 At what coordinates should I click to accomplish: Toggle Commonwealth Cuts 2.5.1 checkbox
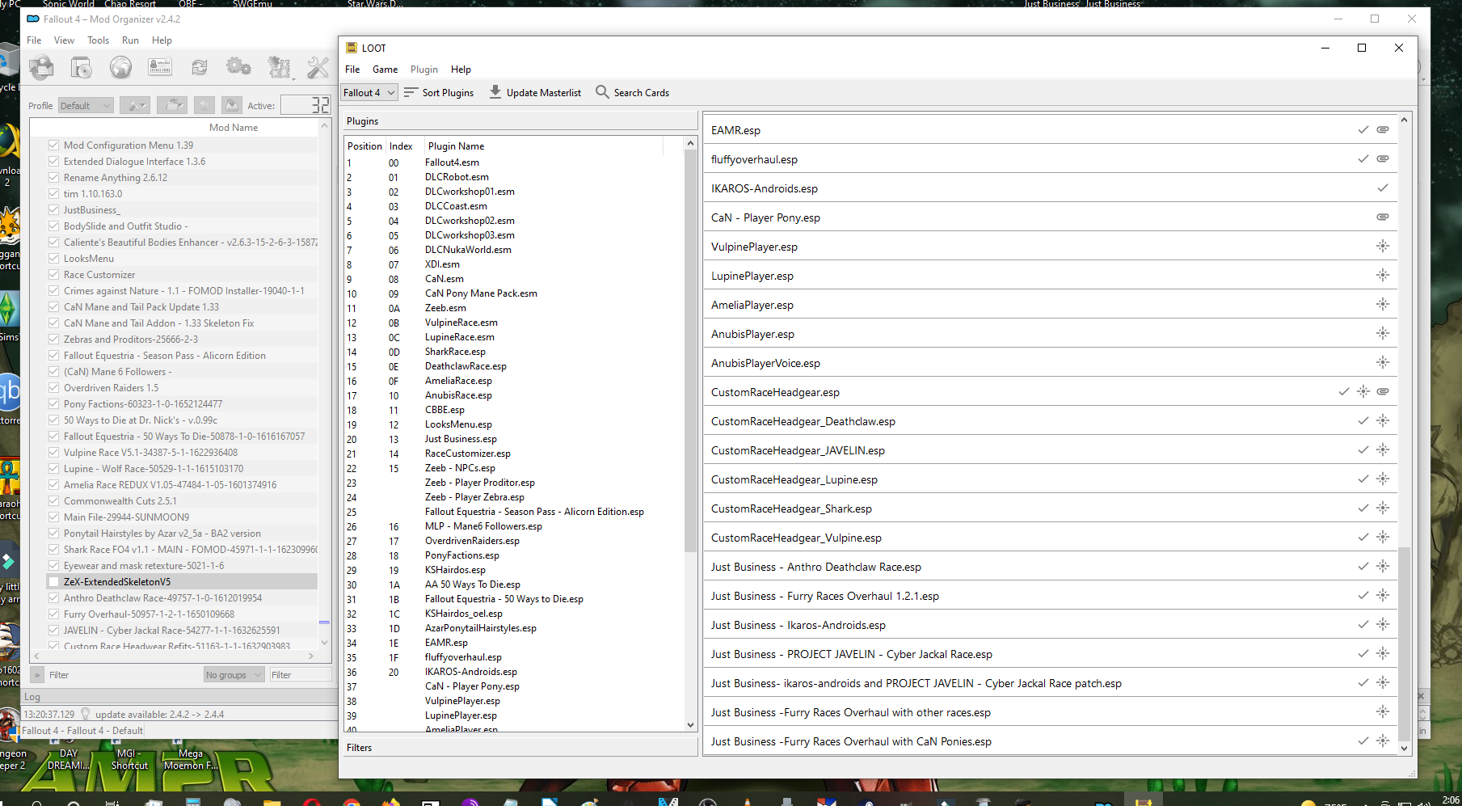[53, 501]
